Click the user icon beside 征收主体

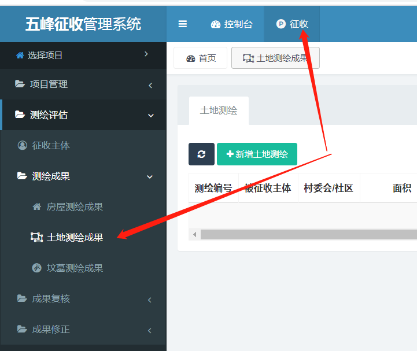tap(23, 146)
